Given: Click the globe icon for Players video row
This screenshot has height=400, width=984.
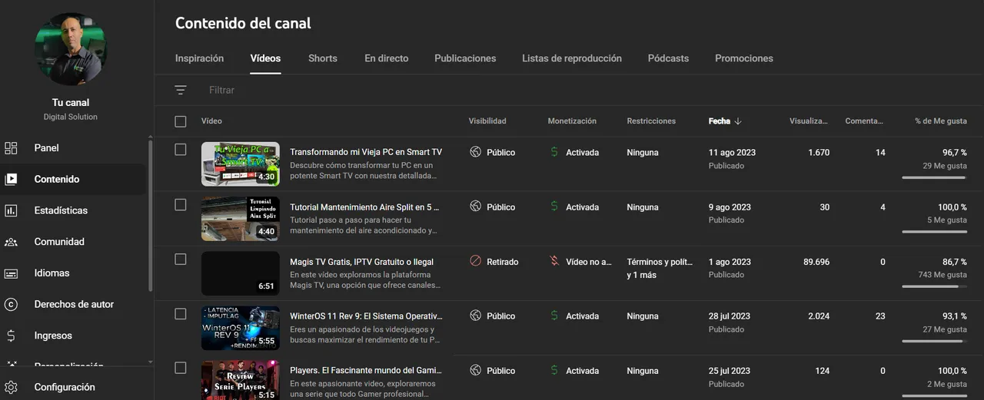Looking at the screenshot, I should [x=475, y=370].
